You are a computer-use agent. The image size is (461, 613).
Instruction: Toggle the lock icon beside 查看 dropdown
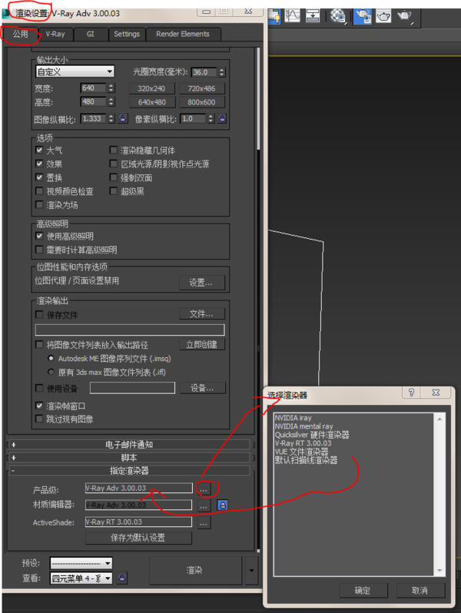click(122, 578)
